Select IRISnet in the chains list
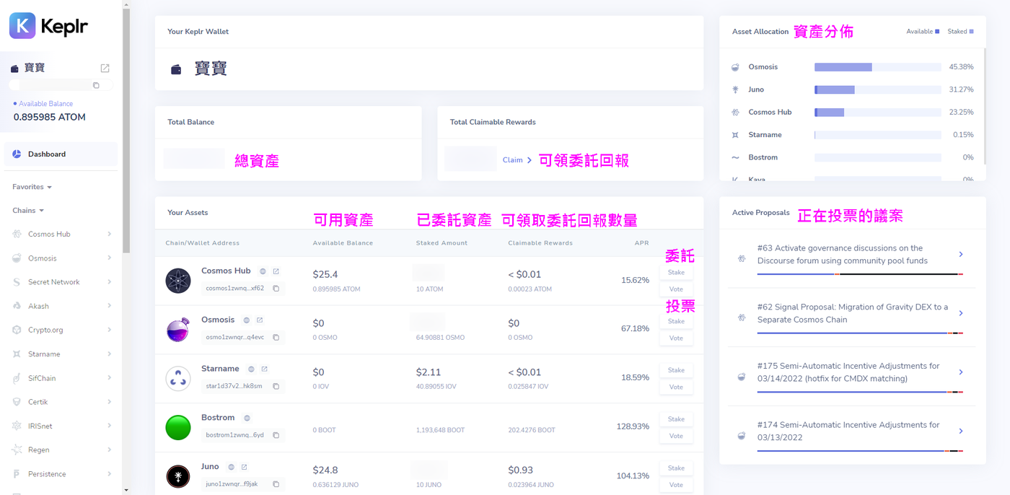Viewport: 1010px width, 495px height. pyautogui.click(x=61, y=426)
